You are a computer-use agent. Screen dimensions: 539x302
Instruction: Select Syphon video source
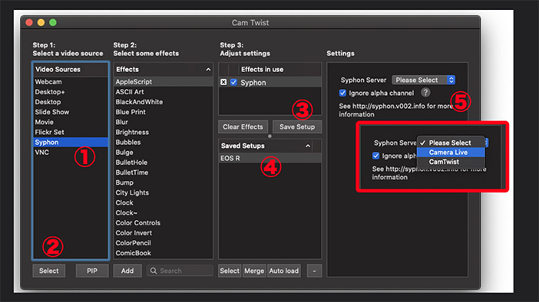tap(71, 142)
